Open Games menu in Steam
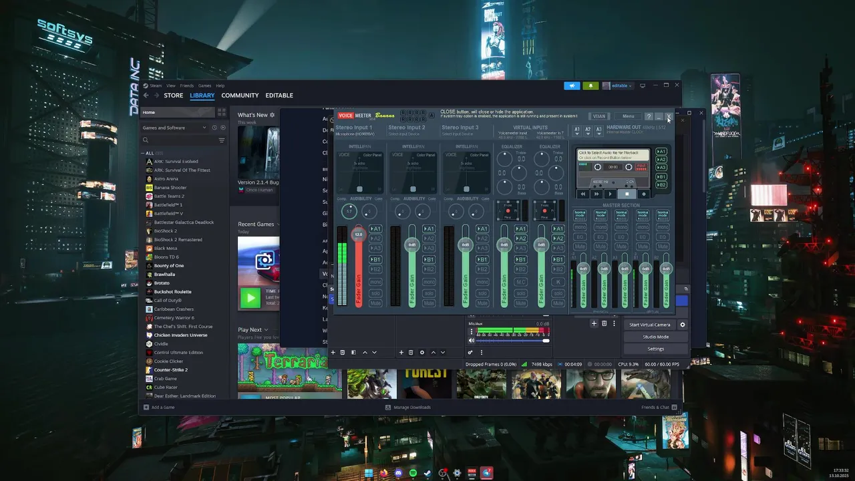Image resolution: width=855 pixels, height=481 pixels. pos(204,86)
